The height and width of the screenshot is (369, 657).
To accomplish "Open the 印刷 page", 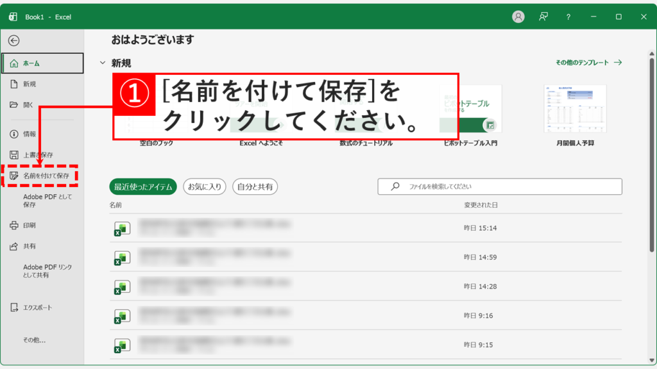I will click(x=30, y=225).
